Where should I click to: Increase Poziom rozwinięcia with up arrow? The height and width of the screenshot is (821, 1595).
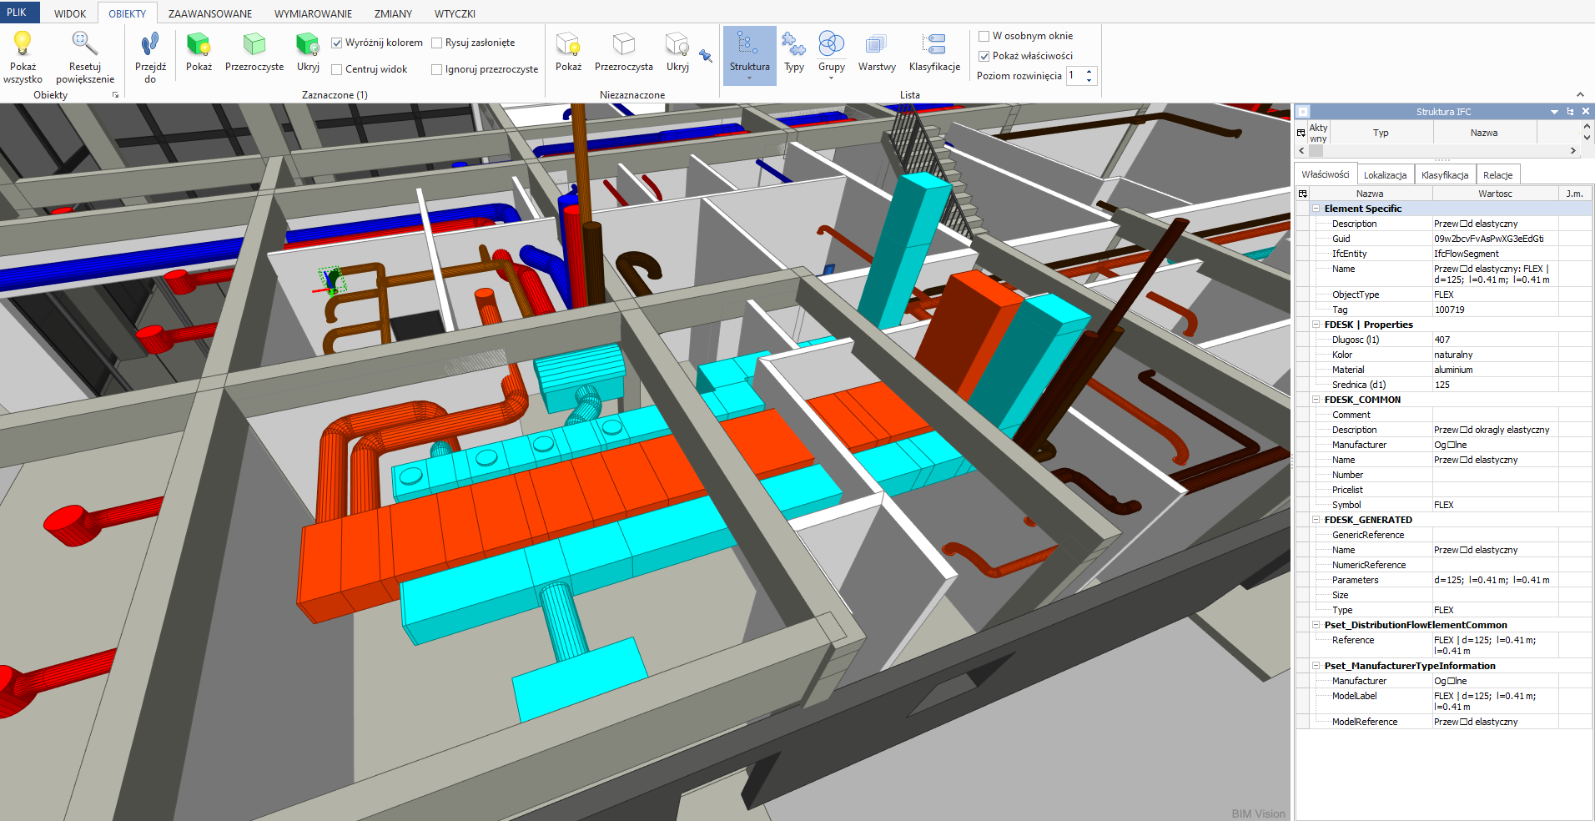(x=1089, y=71)
